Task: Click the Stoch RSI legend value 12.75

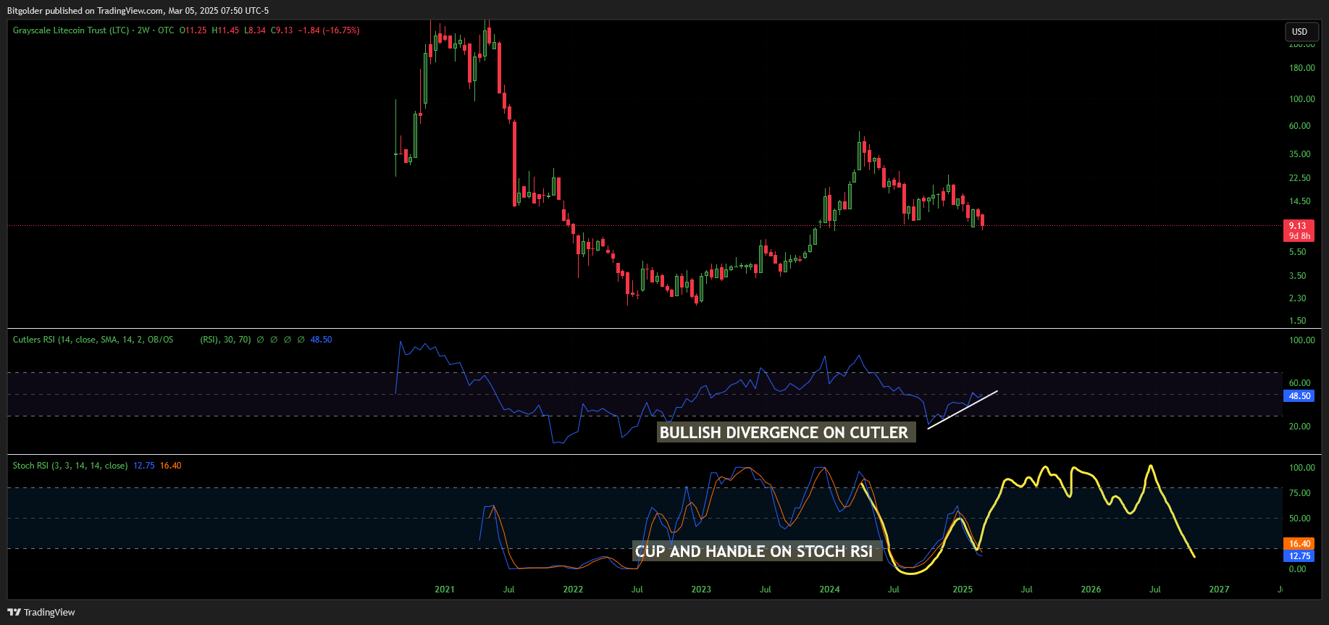Action: 143,466
